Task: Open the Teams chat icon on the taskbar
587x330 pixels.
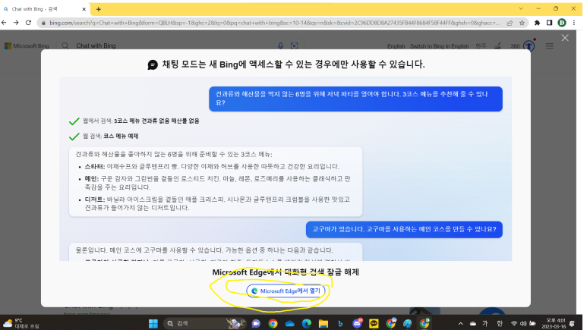Action: point(256,323)
